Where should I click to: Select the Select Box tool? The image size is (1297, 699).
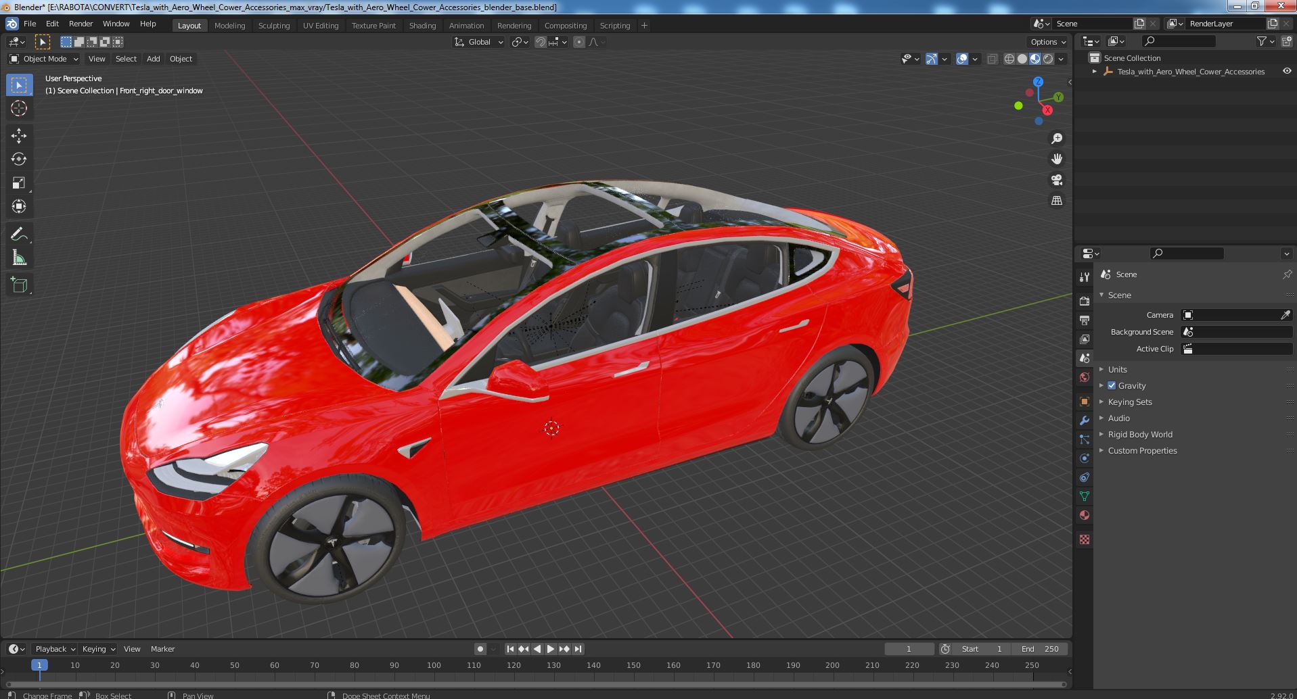(x=19, y=85)
